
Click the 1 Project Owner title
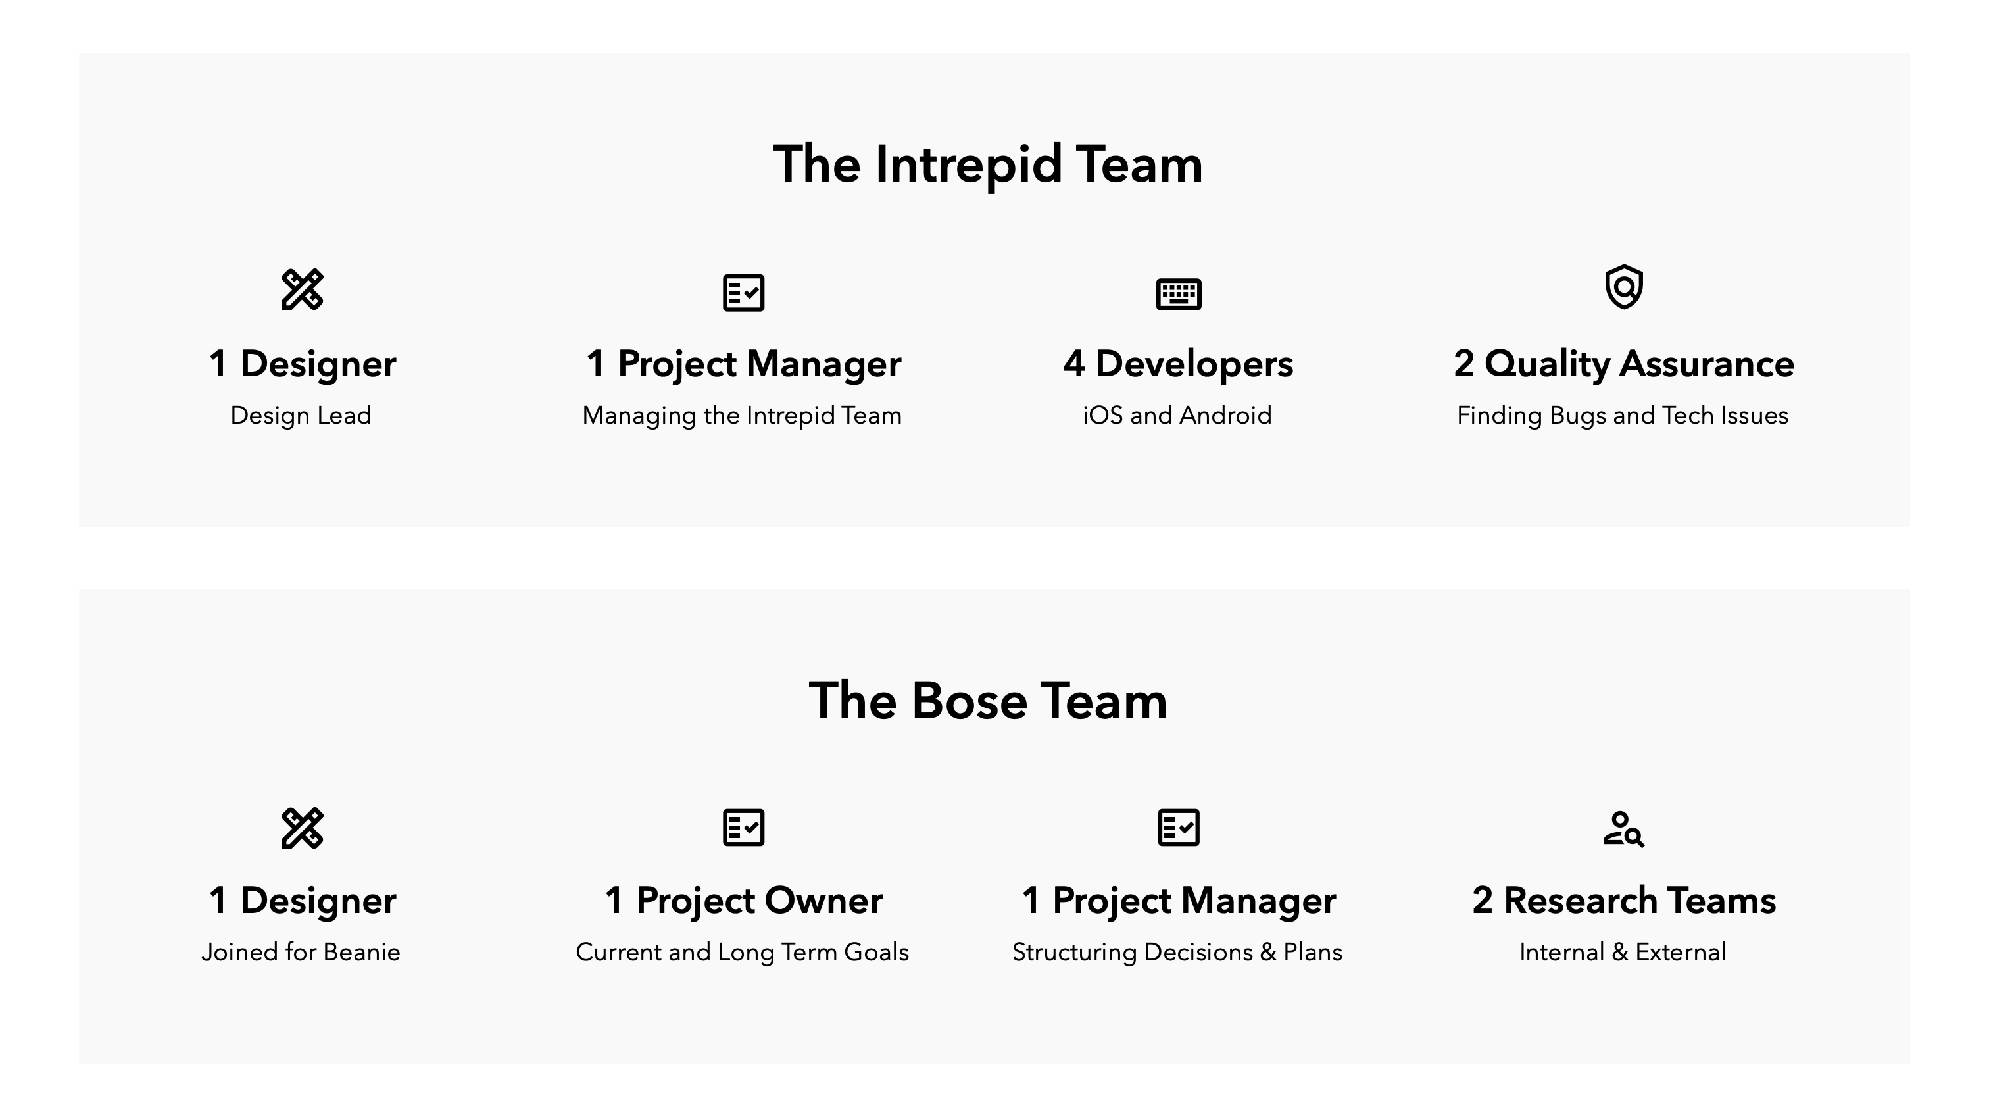(x=743, y=901)
